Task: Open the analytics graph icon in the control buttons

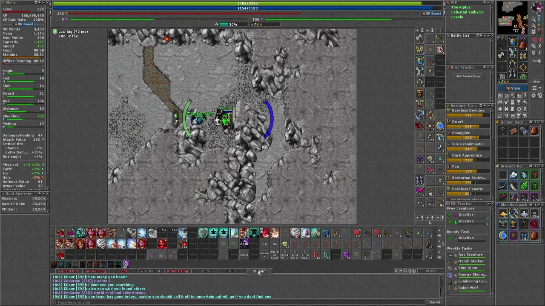Action: [x=500, y=116]
